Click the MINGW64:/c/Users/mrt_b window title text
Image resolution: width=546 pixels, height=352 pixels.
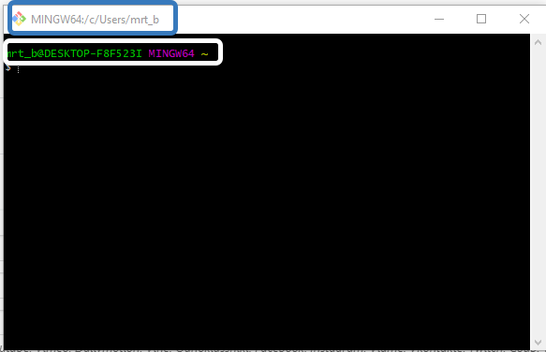point(96,20)
